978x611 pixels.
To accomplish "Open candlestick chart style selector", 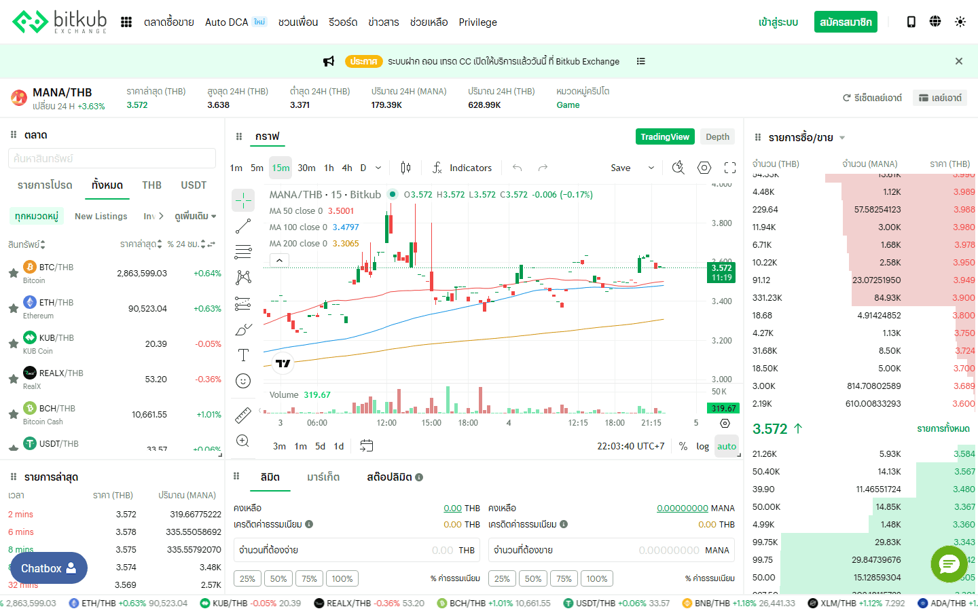I will (405, 168).
